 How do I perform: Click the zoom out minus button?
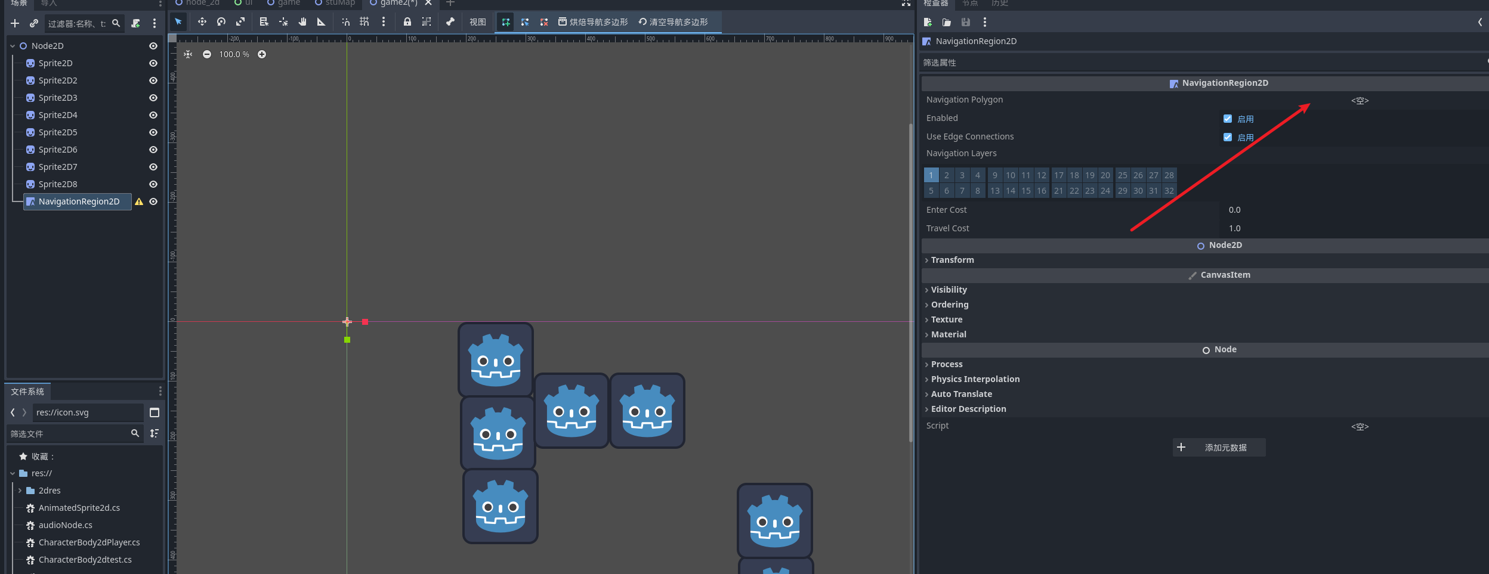tap(207, 54)
